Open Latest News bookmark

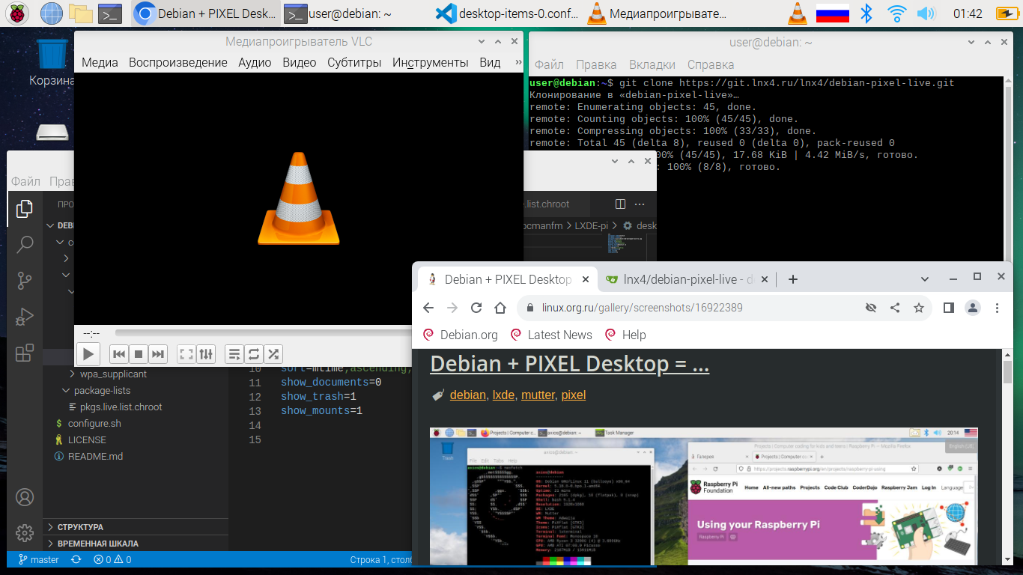click(551, 335)
